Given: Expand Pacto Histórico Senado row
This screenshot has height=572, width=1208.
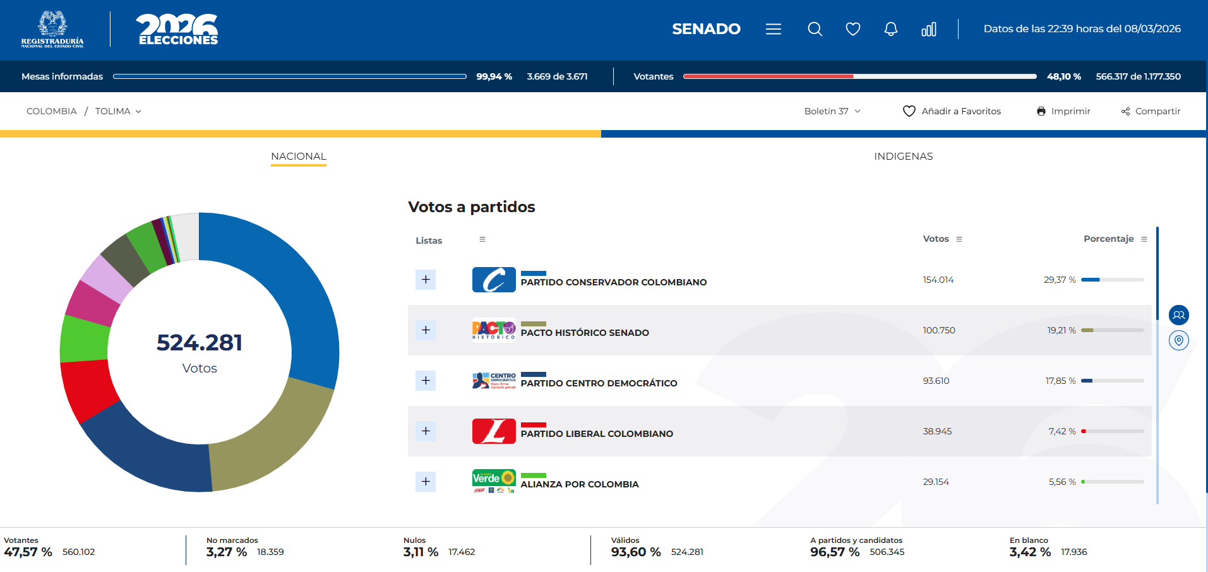Looking at the screenshot, I should coord(426,330).
